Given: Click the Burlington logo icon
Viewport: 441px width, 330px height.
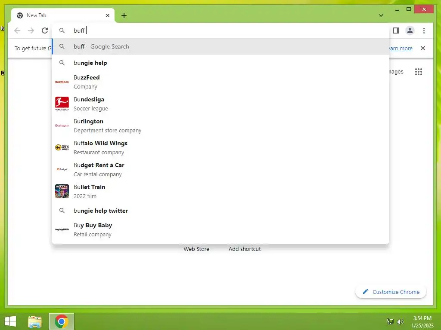Looking at the screenshot, I should click(x=62, y=126).
